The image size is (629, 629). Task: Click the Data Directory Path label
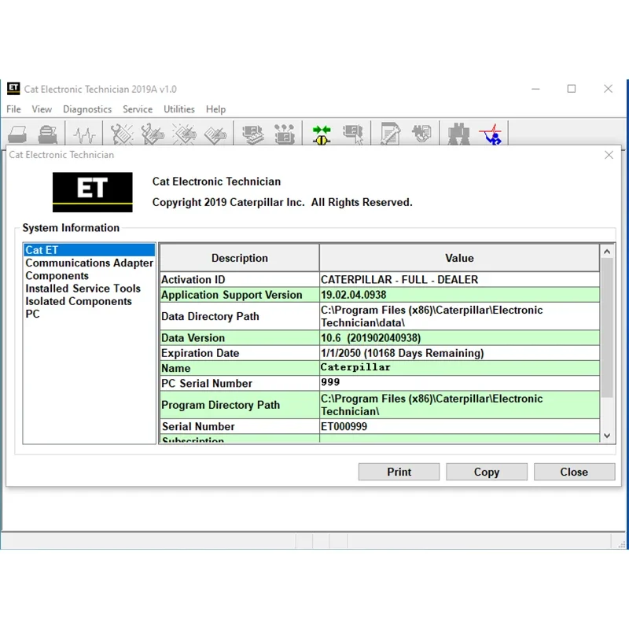(210, 317)
